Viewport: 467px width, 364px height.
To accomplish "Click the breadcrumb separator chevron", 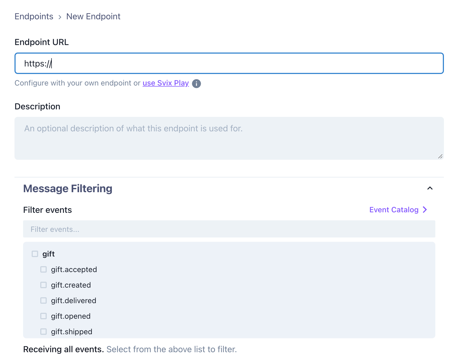I will click(x=60, y=17).
